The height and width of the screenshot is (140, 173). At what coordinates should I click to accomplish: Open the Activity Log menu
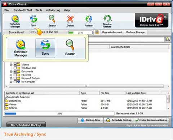[53, 10]
